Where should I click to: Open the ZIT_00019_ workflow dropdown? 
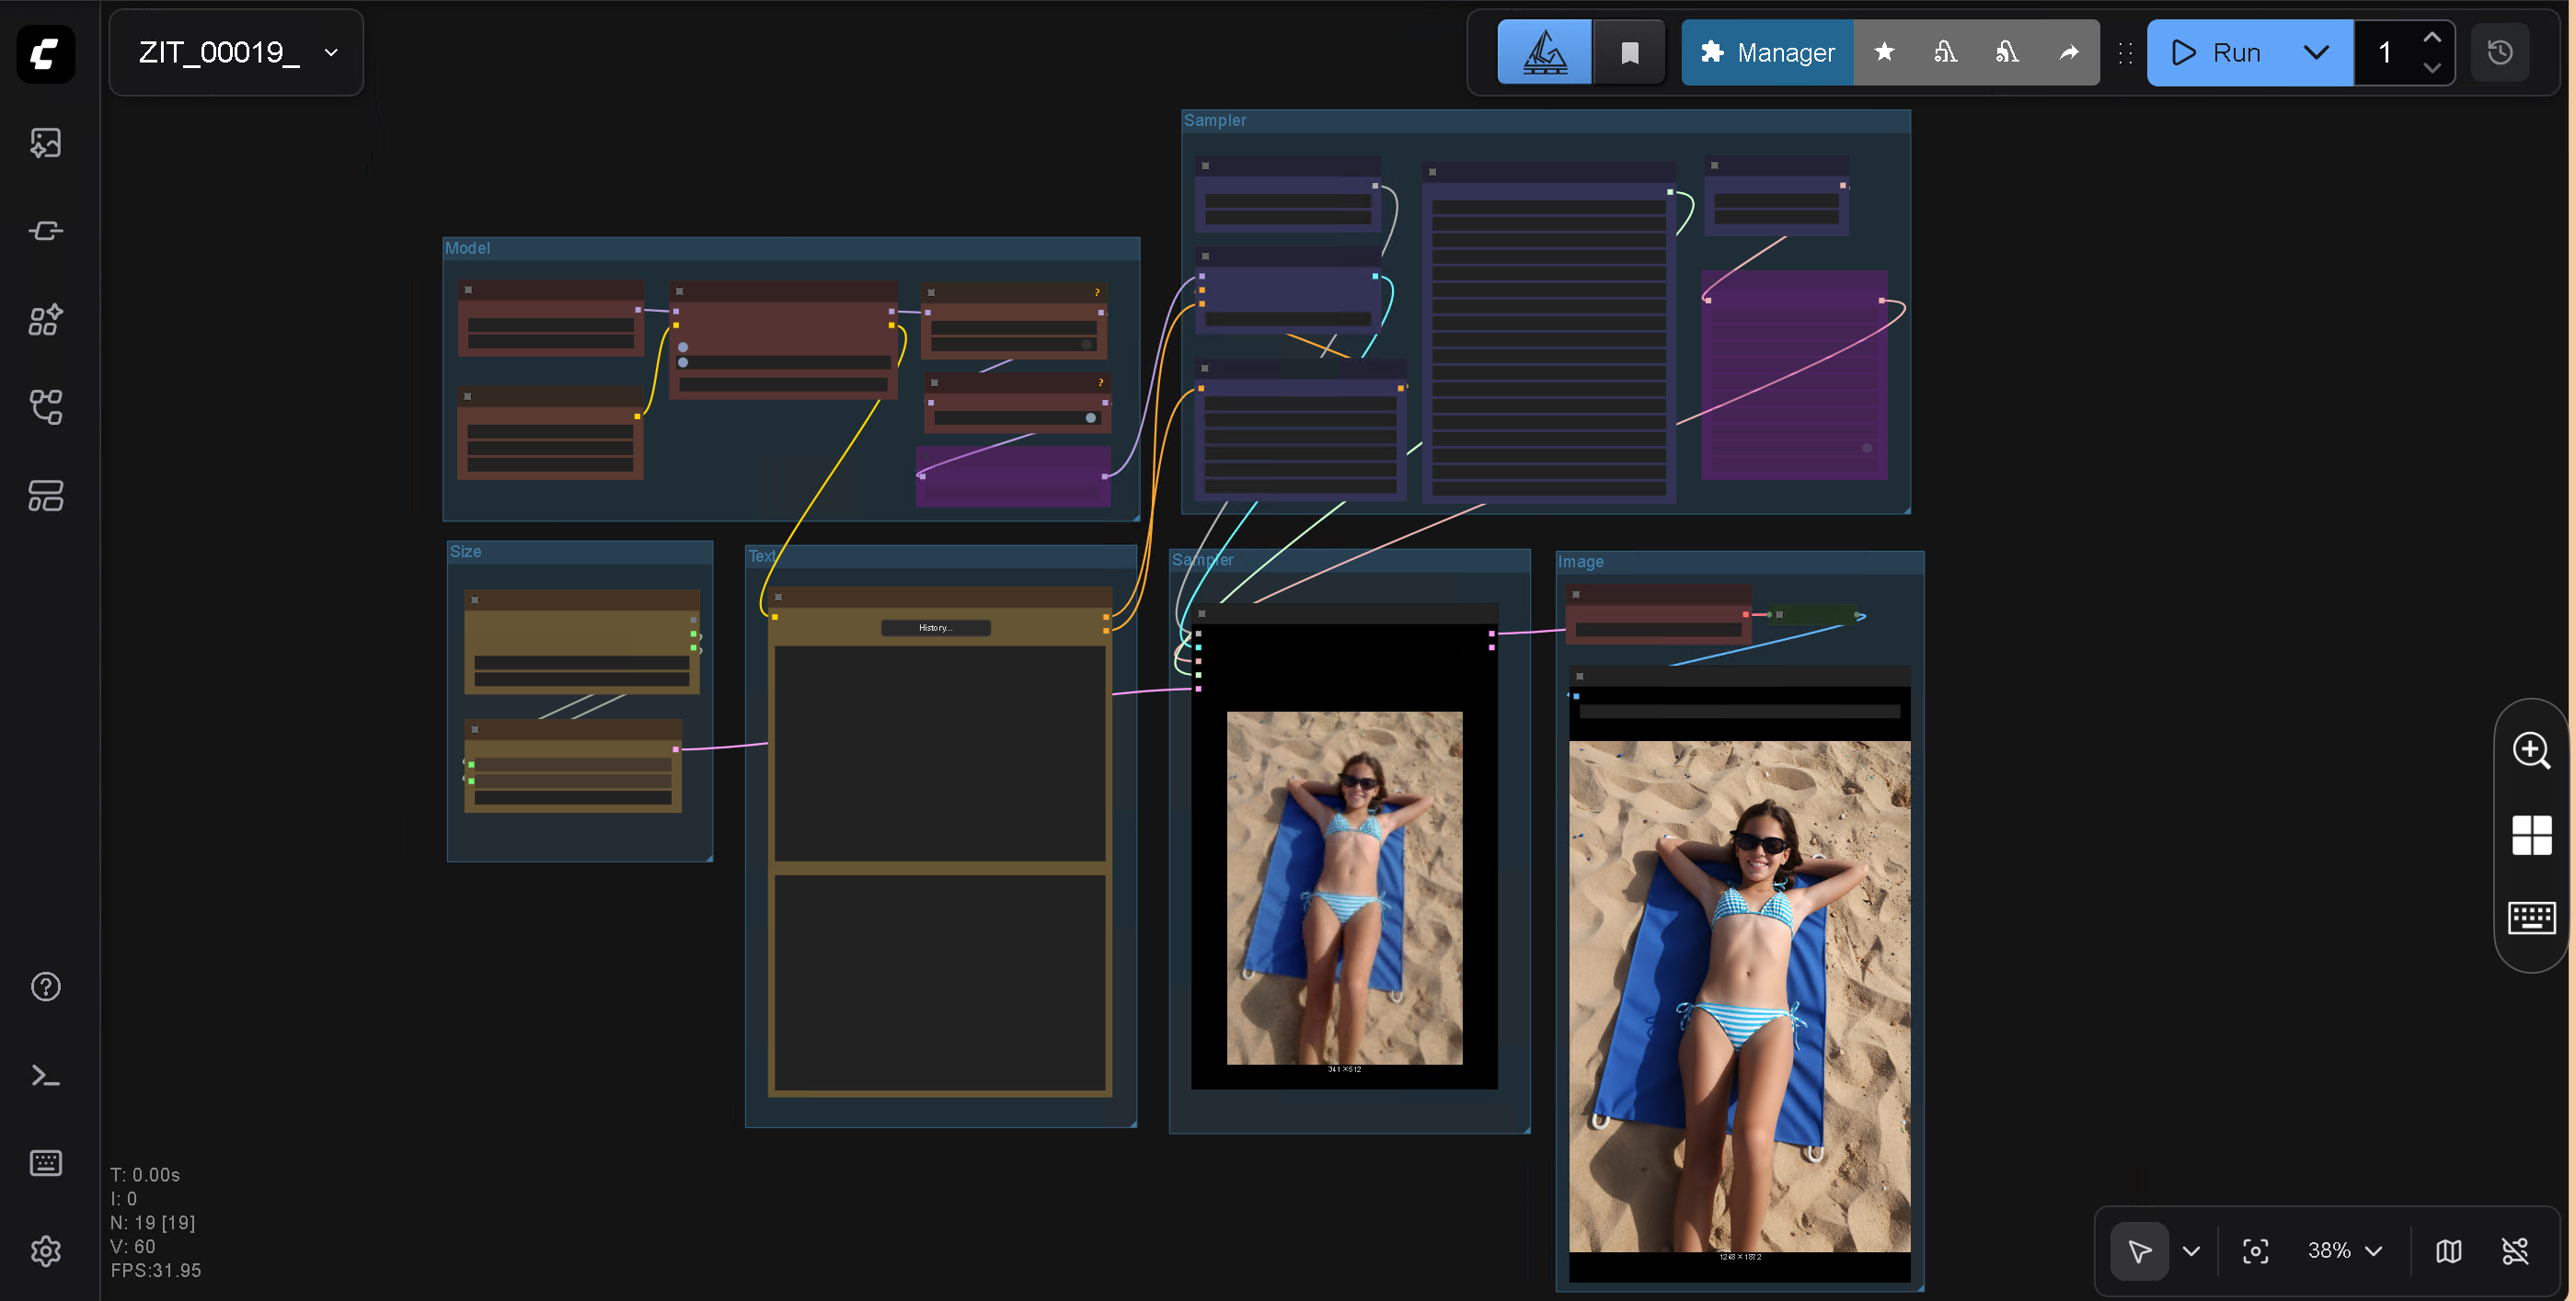[331, 52]
